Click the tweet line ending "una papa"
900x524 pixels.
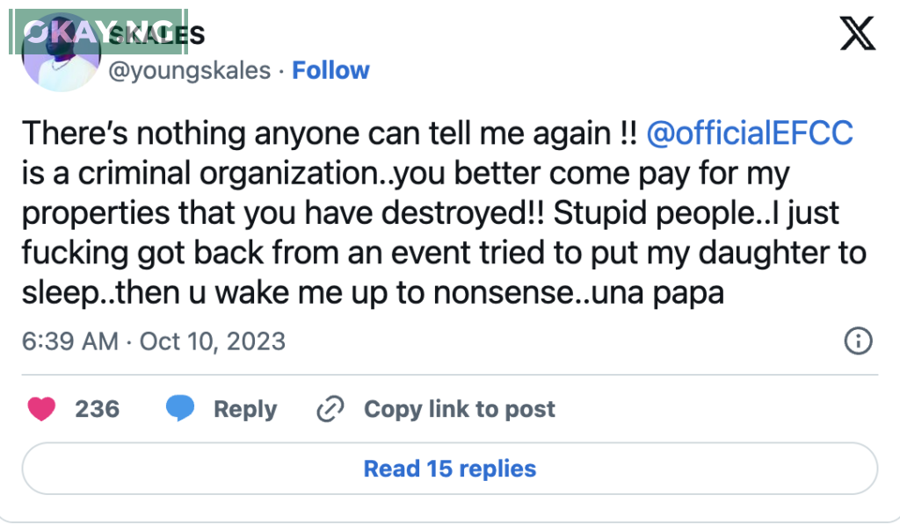[x=372, y=293]
